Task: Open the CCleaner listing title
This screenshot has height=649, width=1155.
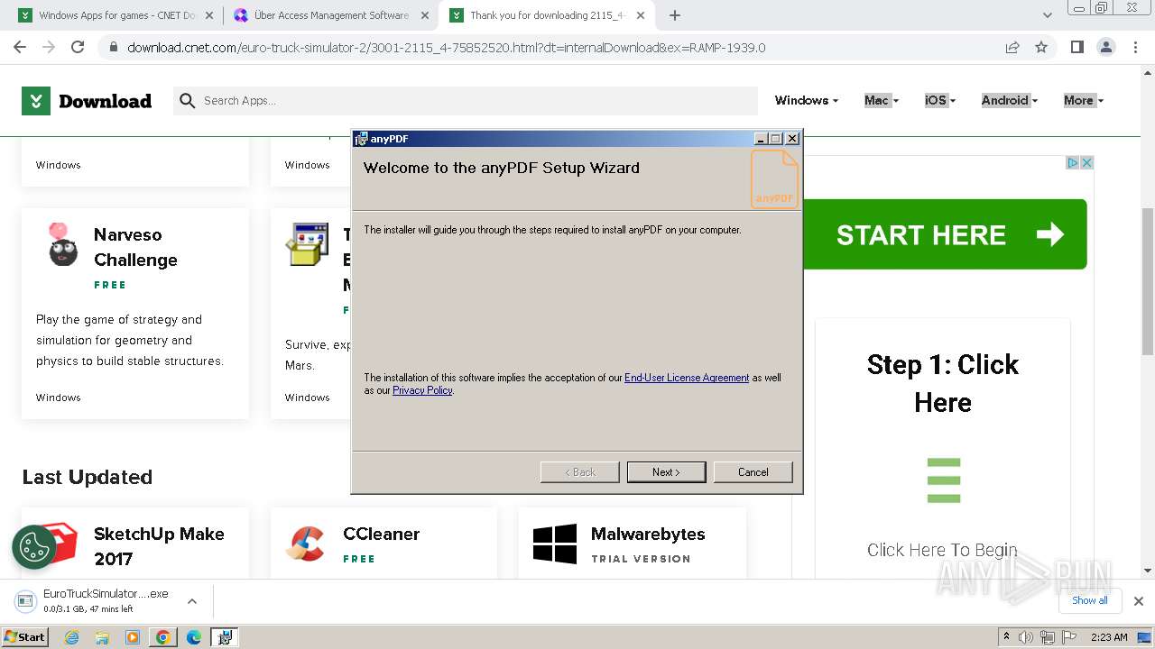Action: 381,534
